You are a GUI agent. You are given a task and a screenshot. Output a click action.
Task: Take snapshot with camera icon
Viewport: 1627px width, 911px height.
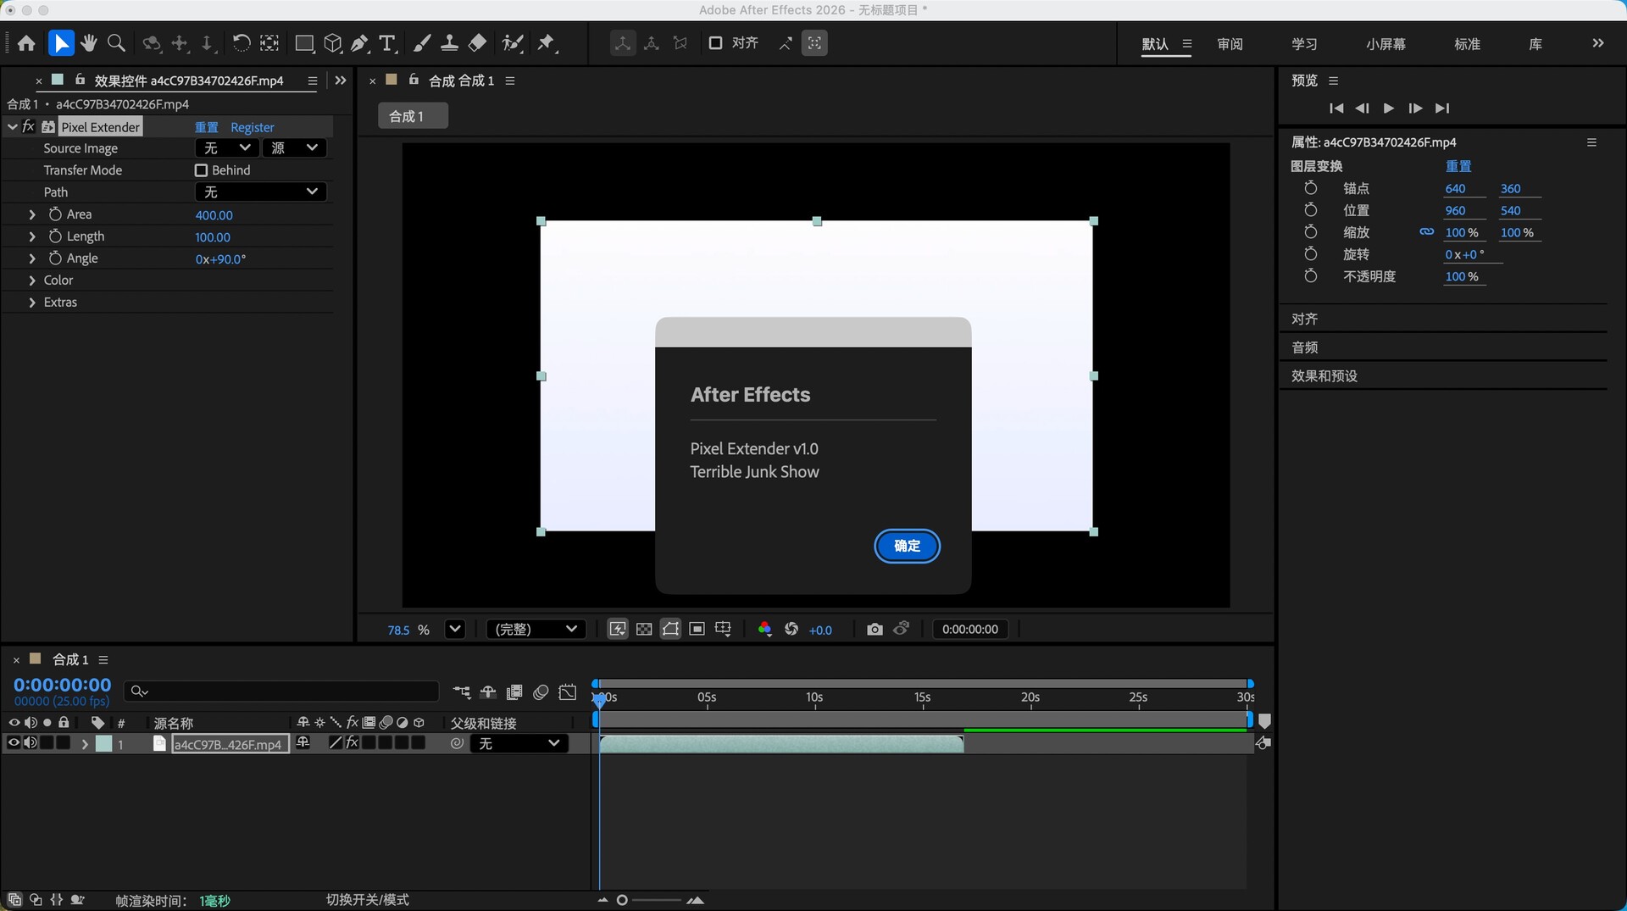(x=875, y=629)
